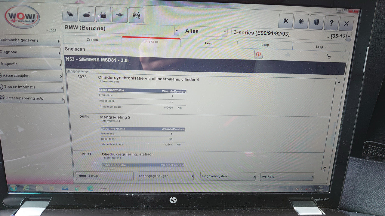This screenshot has height=216, width=385.
Task: Open help with question mark icon
Action: point(331,23)
